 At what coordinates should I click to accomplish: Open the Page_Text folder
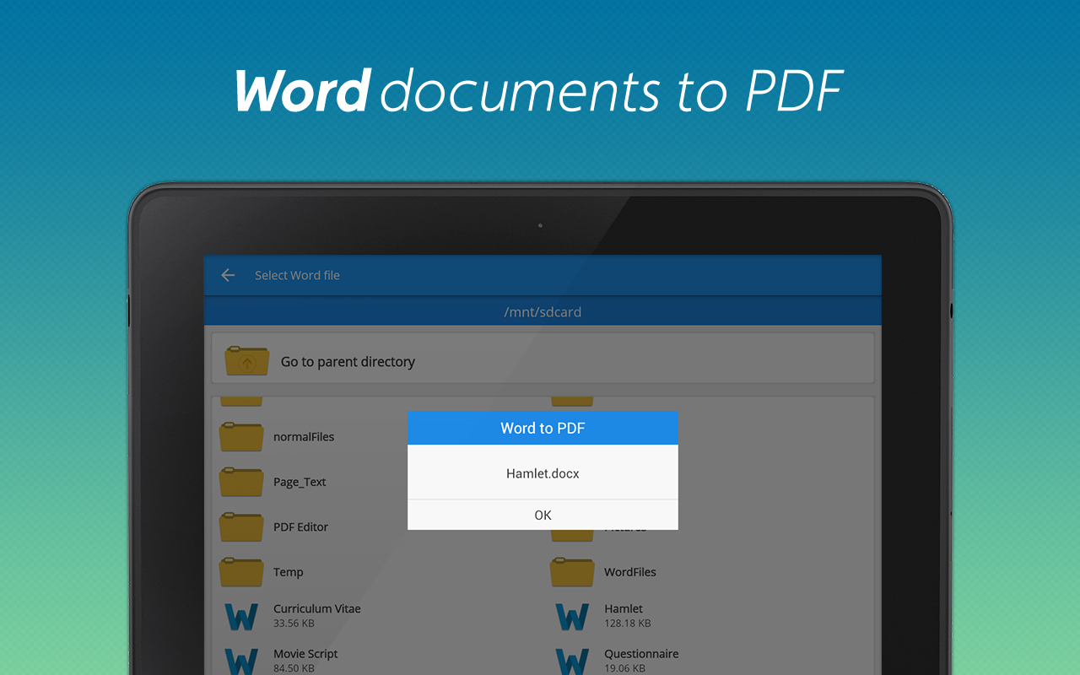(242, 481)
